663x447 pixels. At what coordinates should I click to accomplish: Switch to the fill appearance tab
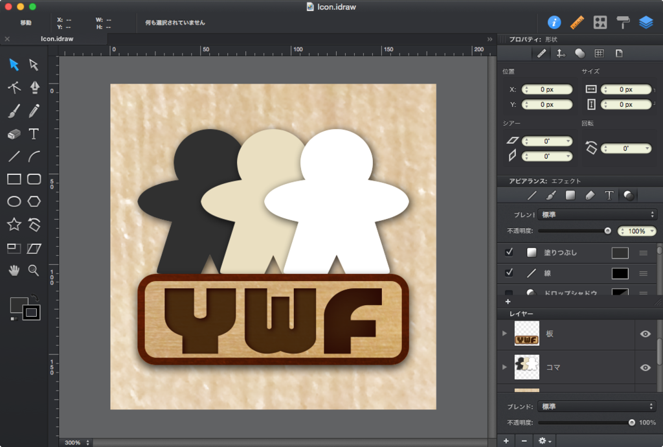570,196
